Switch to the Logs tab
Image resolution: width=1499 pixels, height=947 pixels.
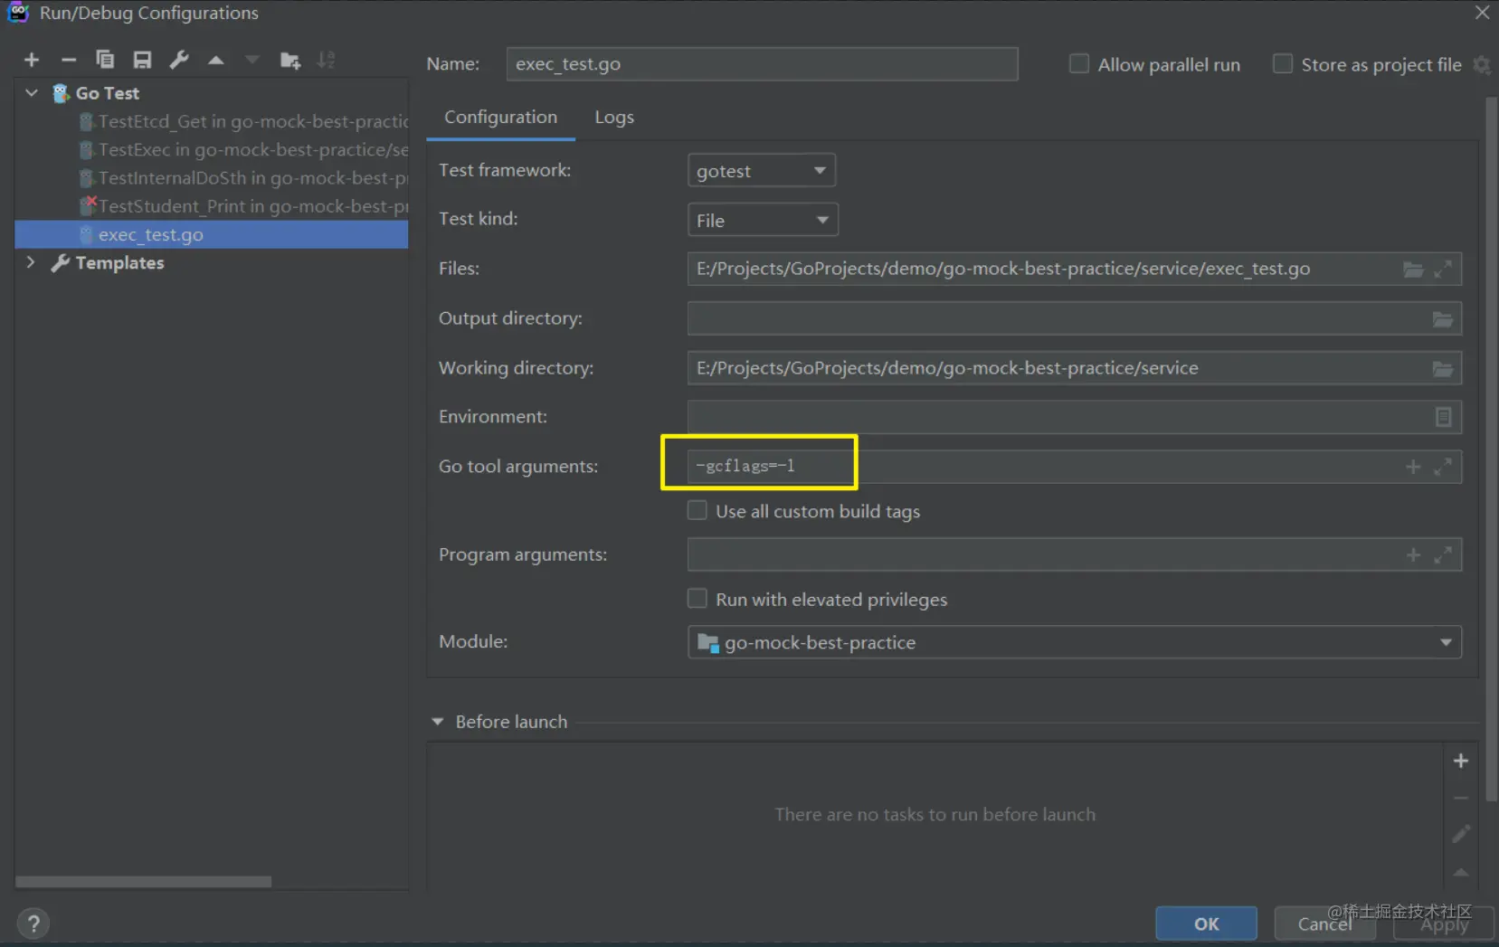click(614, 118)
